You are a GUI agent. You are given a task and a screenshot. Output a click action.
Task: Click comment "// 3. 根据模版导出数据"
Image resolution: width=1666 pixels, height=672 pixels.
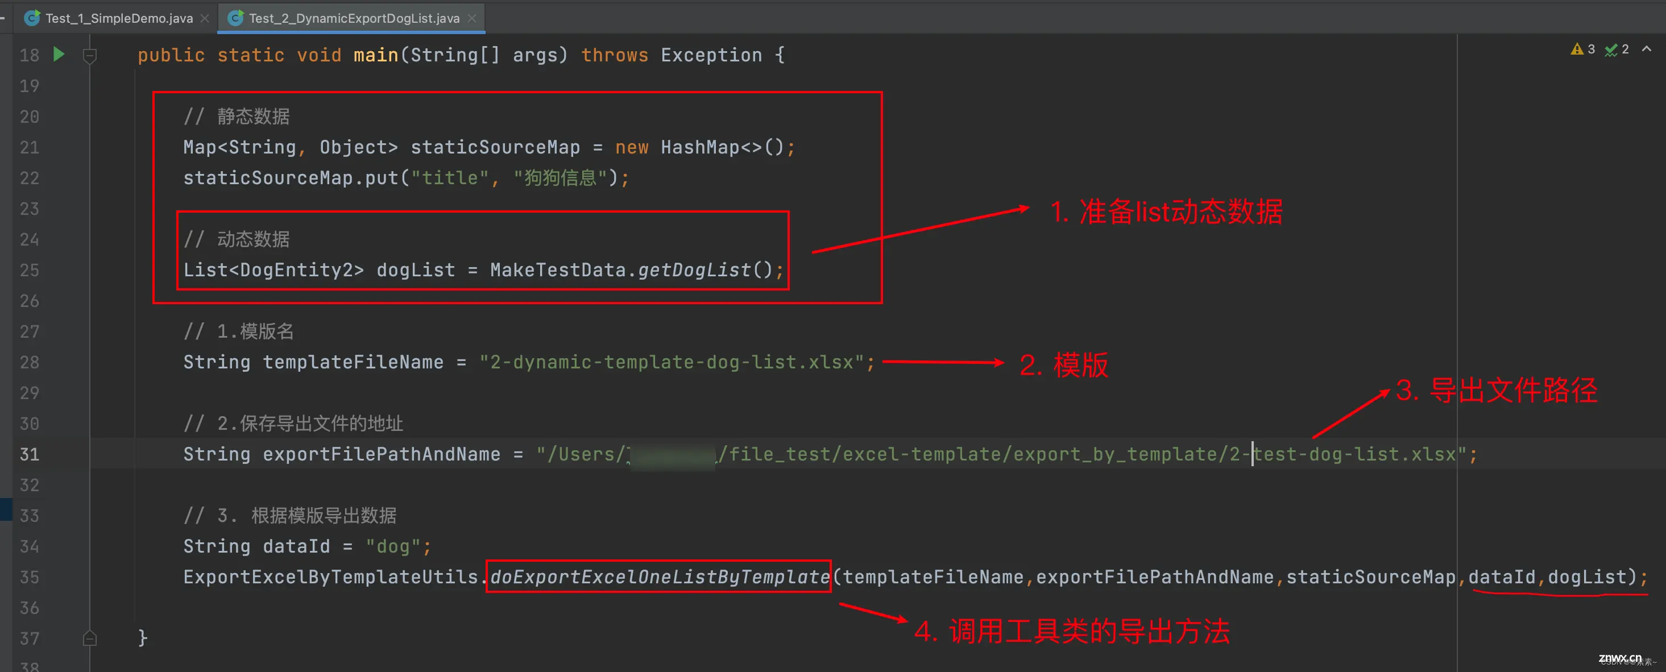(290, 516)
